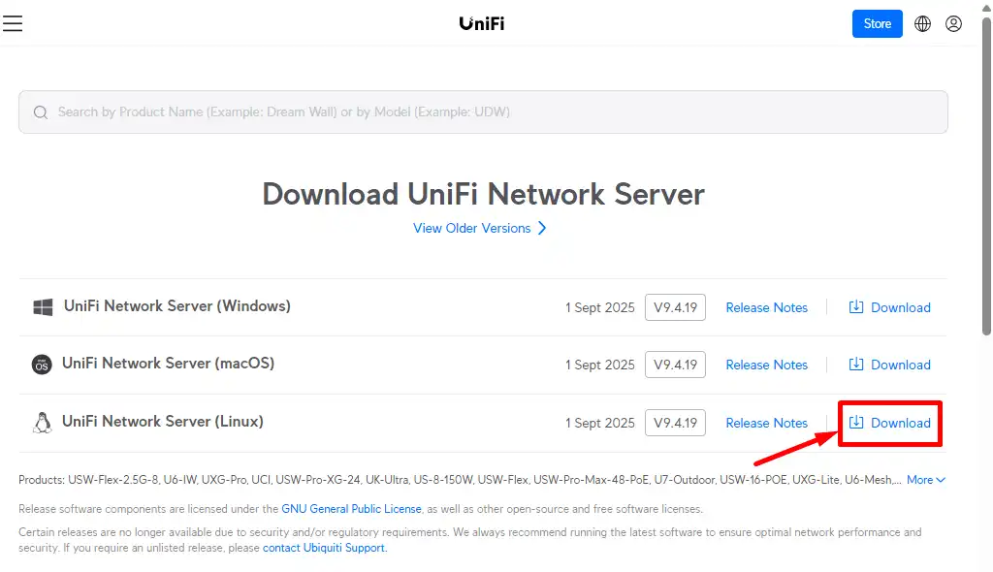Screen dimensions: 993x572
Task: Click the UniFi Network Server (Windows) title
Action: [x=177, y=306]
